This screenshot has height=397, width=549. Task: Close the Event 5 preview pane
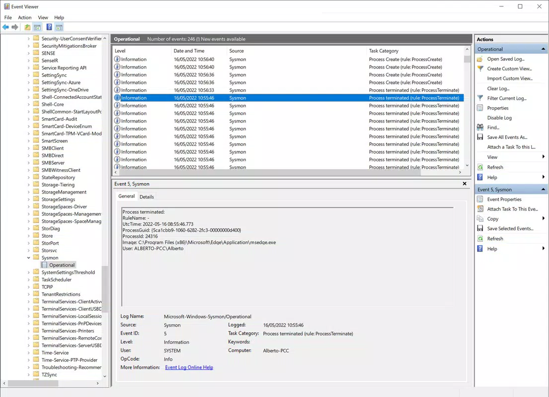coord(465,184)
